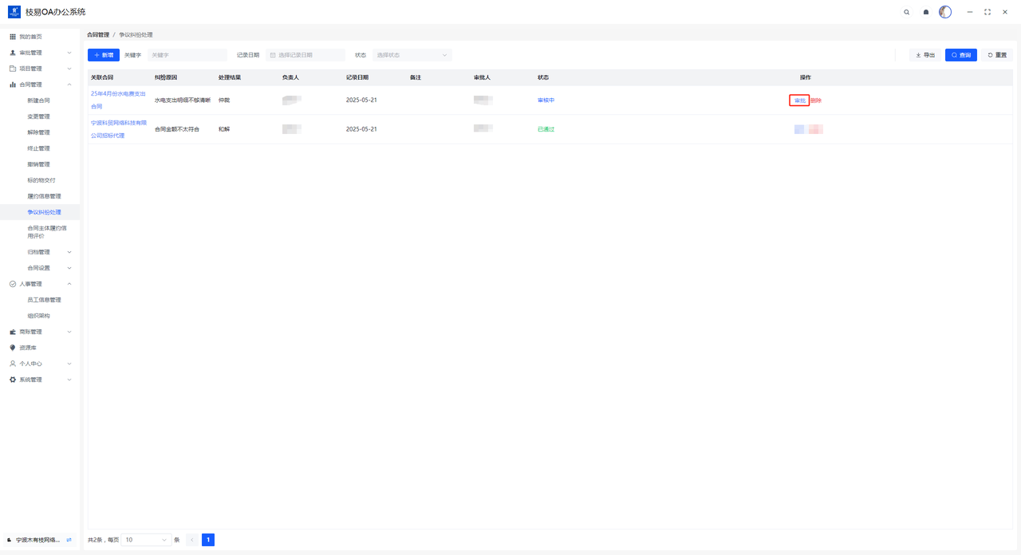
Task: Open the notification bell icon
Action: (926, 12)
